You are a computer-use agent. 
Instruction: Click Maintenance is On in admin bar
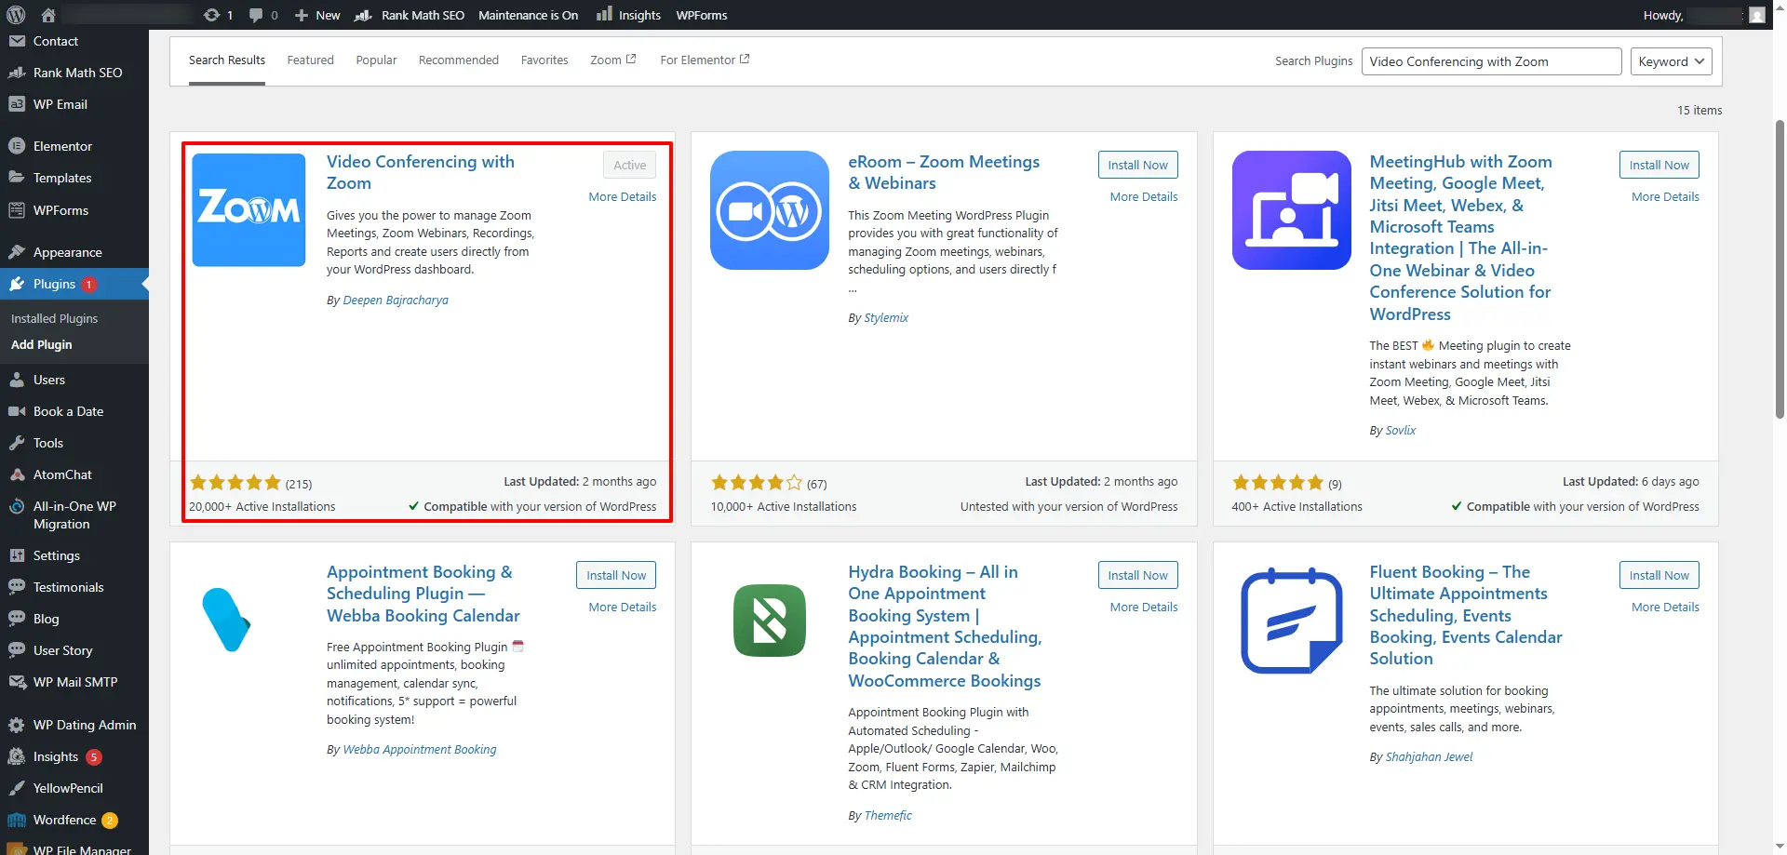click(x=528, y=15)
